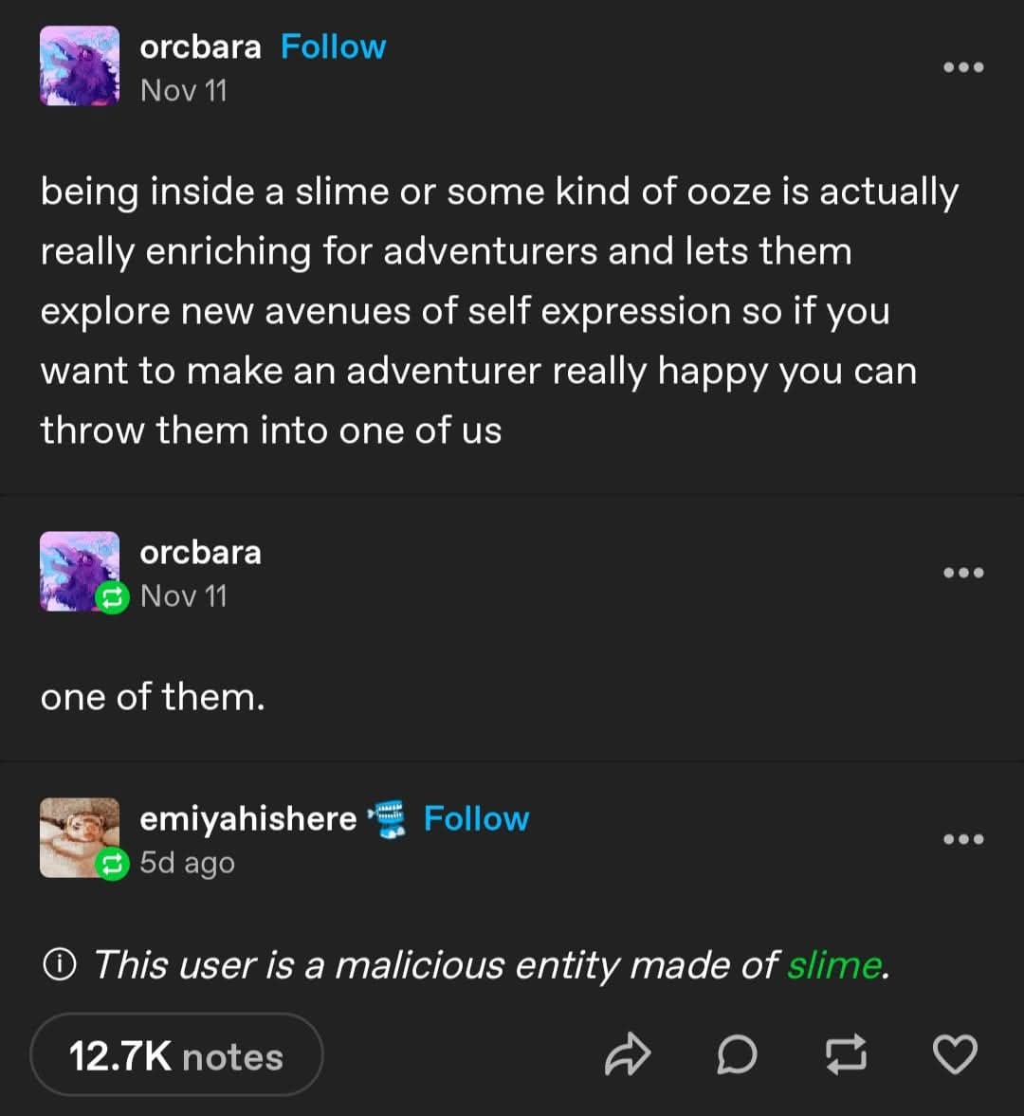Follow orcbara
This screenshot has height=1116, width=1024.
click(333, 46)
